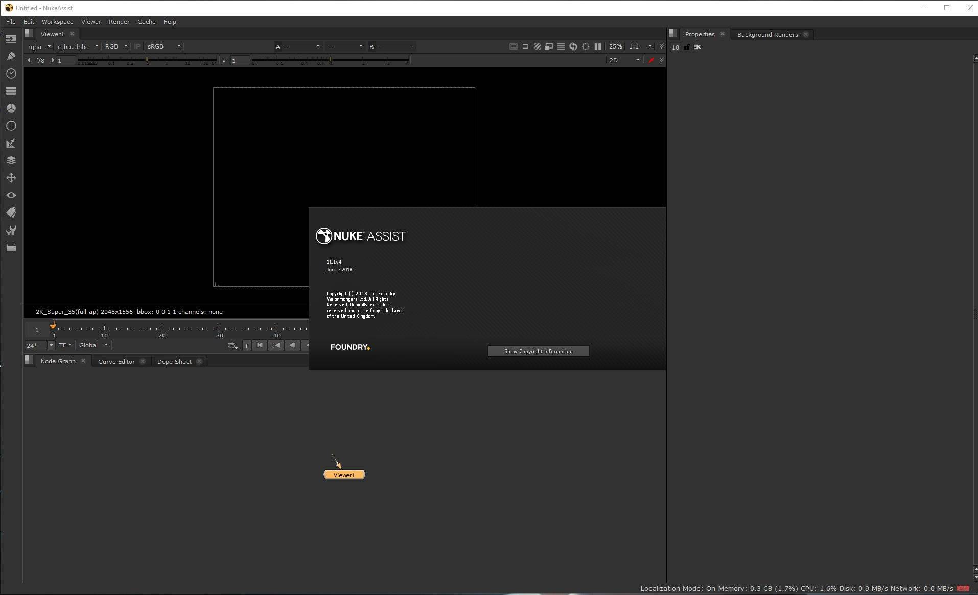Open the Filter nodes circle icon
Viewport: 978px width, 595px height.
point(11,126)
